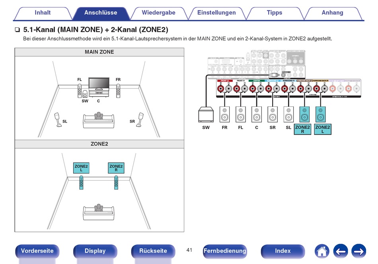Select the Tipps tab
Screen dimensions: 378x264
pyautogui.click(x=274, y=13)
